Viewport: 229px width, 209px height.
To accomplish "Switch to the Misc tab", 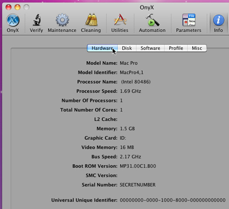I will click(x=197, y=48).
